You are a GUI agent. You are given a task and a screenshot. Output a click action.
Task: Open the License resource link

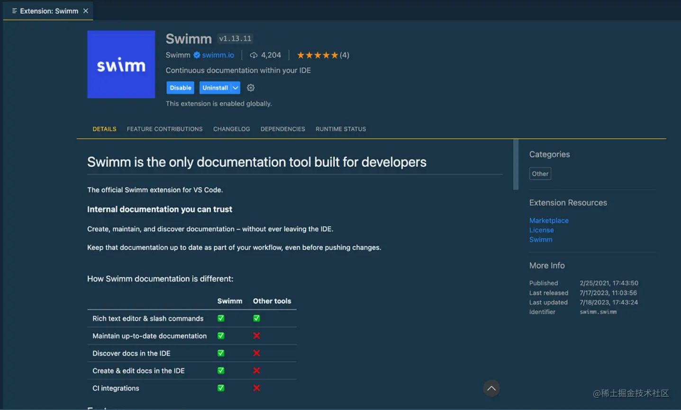[x=541, y=230]
